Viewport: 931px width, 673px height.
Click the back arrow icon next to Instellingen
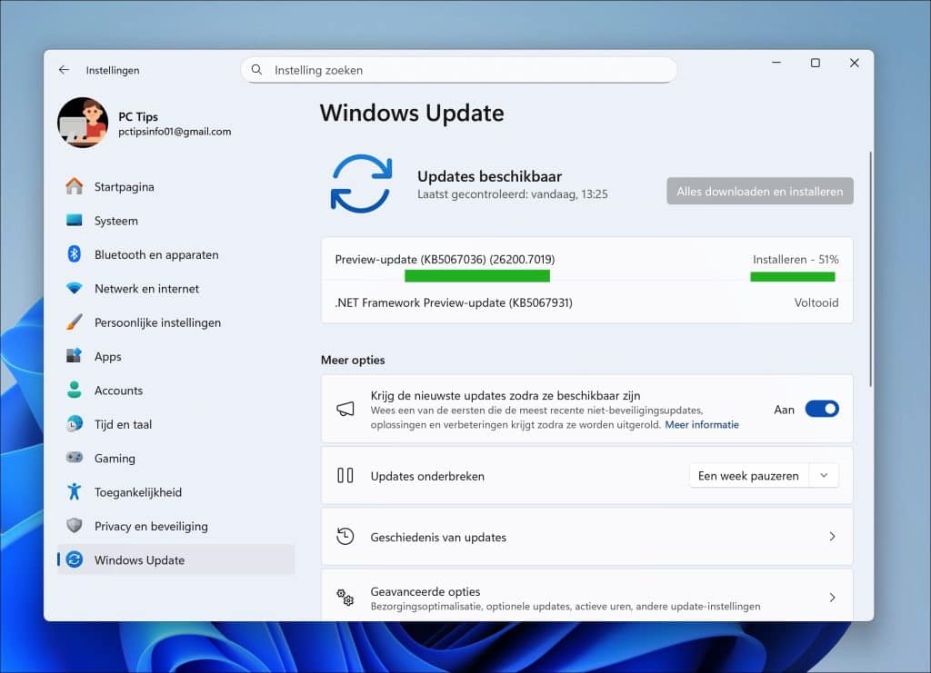point(64,70)
